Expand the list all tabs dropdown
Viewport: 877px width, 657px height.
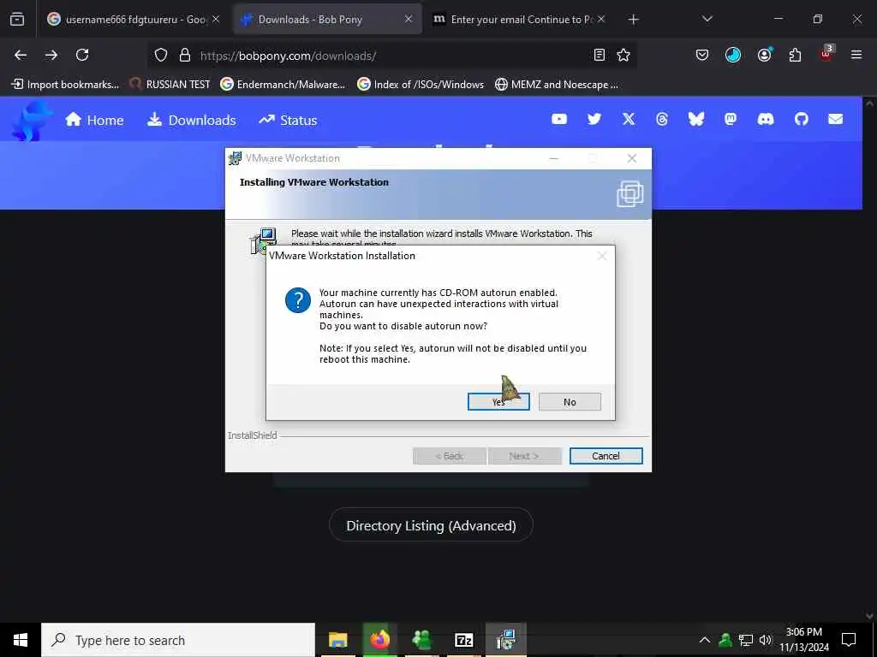point(707,19)
